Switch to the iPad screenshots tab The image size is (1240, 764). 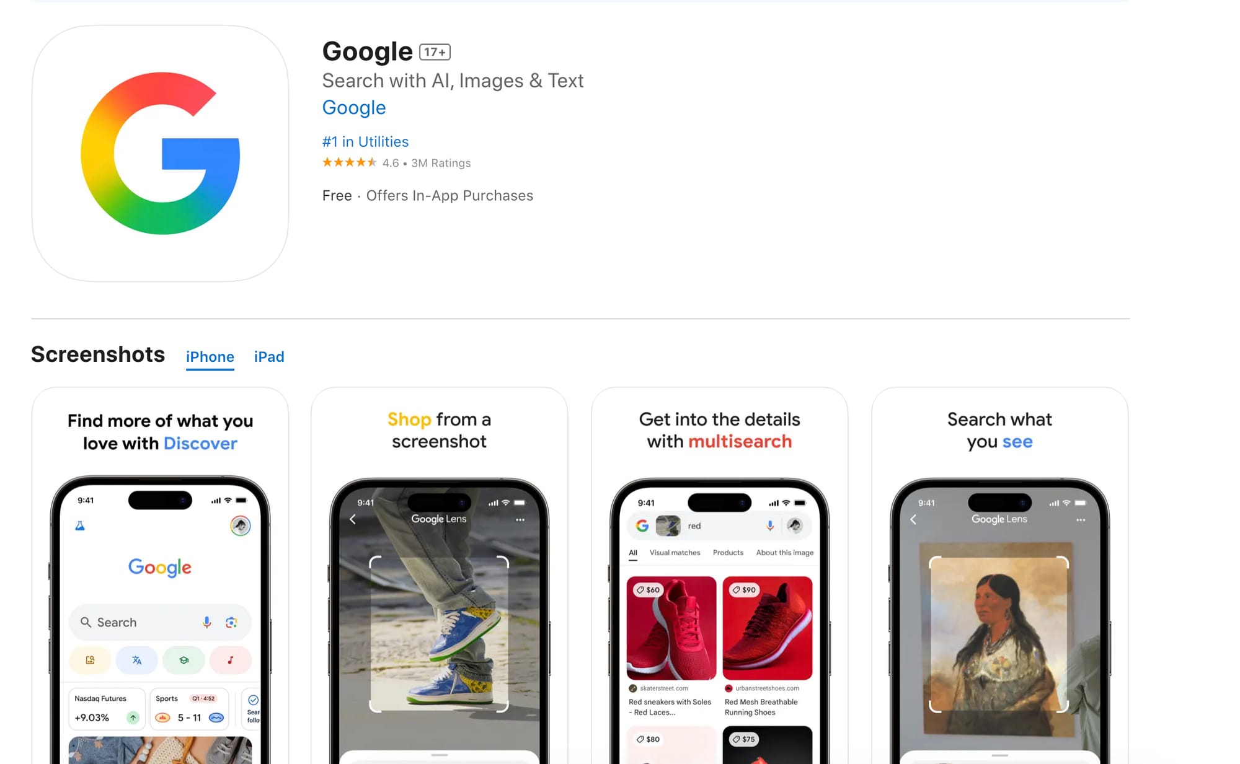click(269, 356)
